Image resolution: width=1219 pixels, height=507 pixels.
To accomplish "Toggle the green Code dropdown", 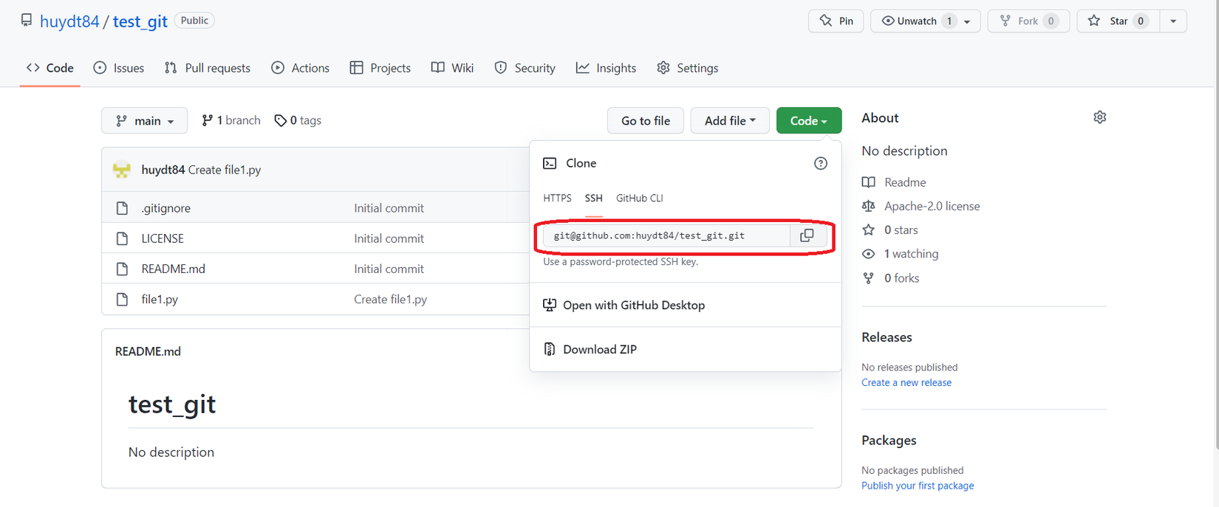I will [808, 120].
